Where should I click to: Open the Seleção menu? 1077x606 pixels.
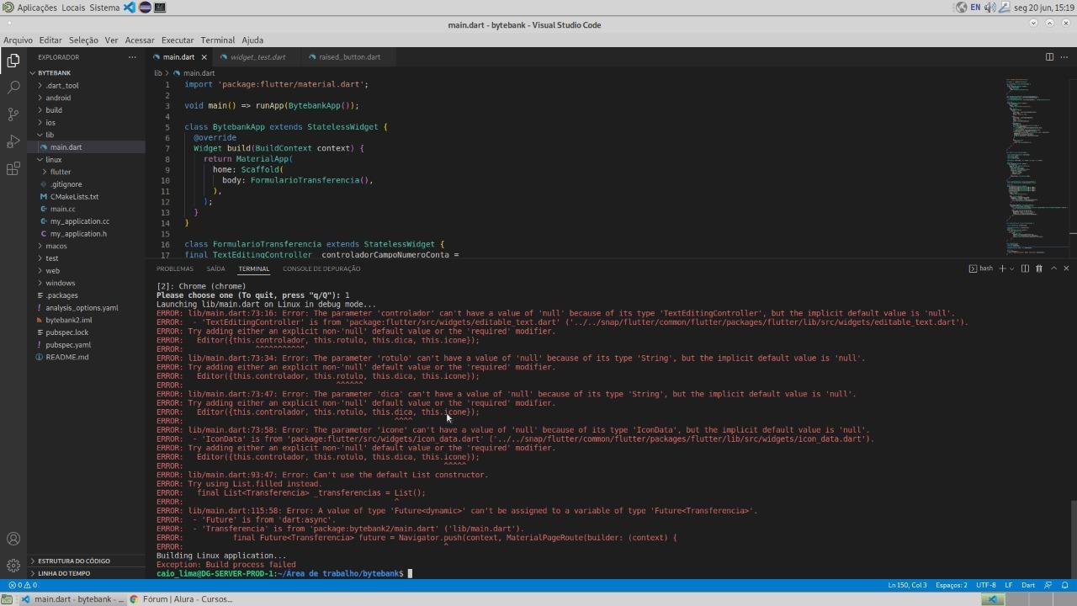click(83, 40)
